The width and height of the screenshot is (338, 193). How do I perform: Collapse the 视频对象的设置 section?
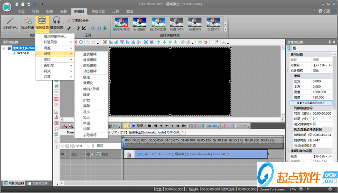[x=288, y=151]
